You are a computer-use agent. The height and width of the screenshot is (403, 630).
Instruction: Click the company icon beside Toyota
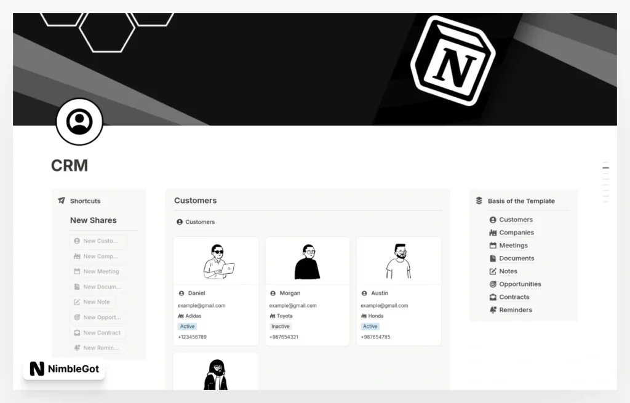(273, 316)
